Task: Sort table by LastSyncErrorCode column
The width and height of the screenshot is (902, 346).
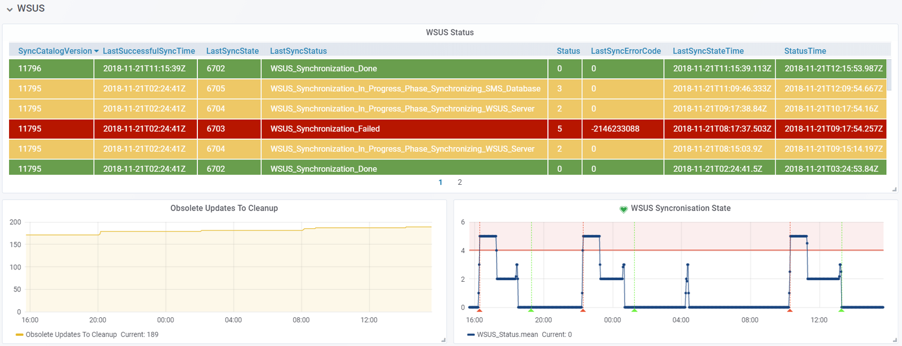Action: click(x=626, y=51)
